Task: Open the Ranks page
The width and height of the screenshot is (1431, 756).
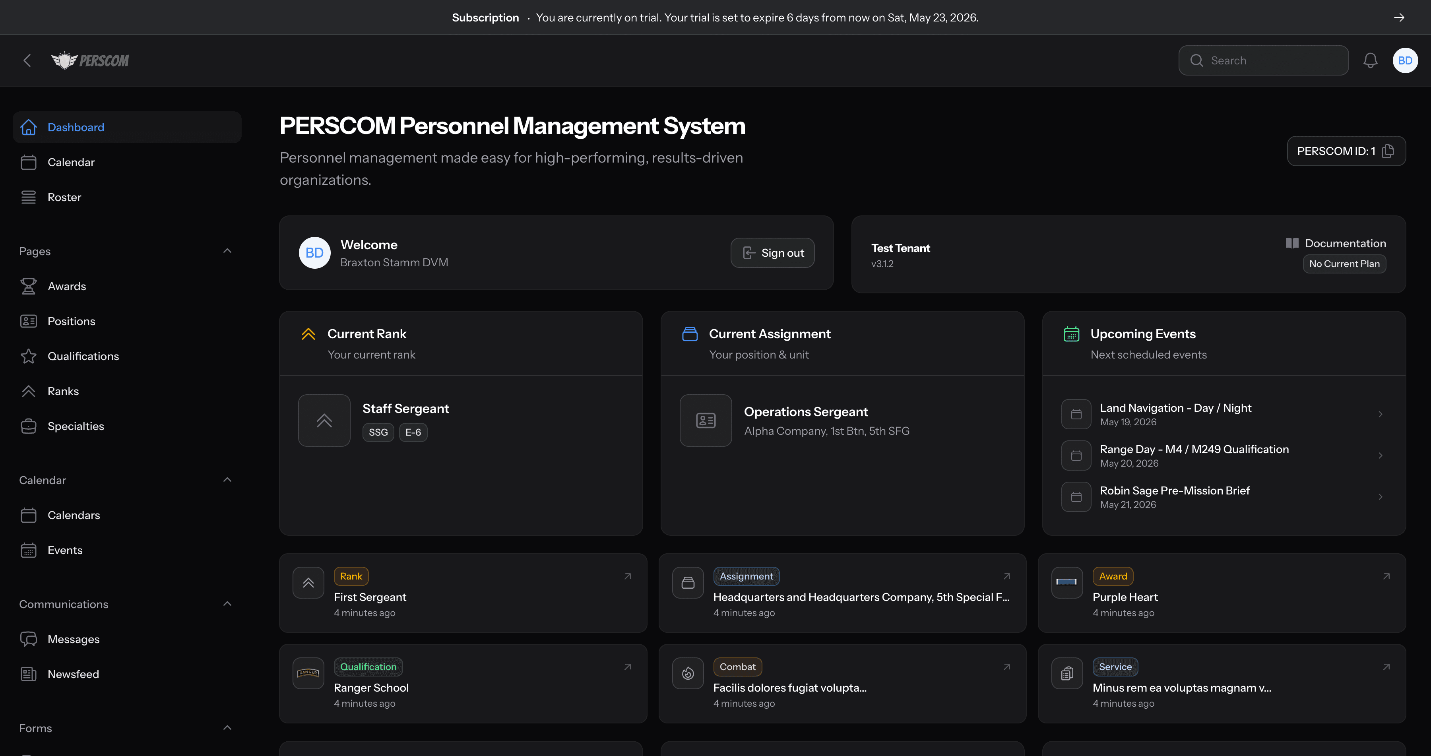Action: [127, 391]
